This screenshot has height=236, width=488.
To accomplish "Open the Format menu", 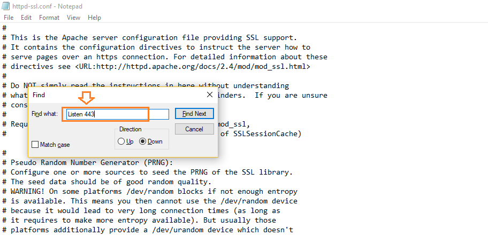I will click(49, 18).
